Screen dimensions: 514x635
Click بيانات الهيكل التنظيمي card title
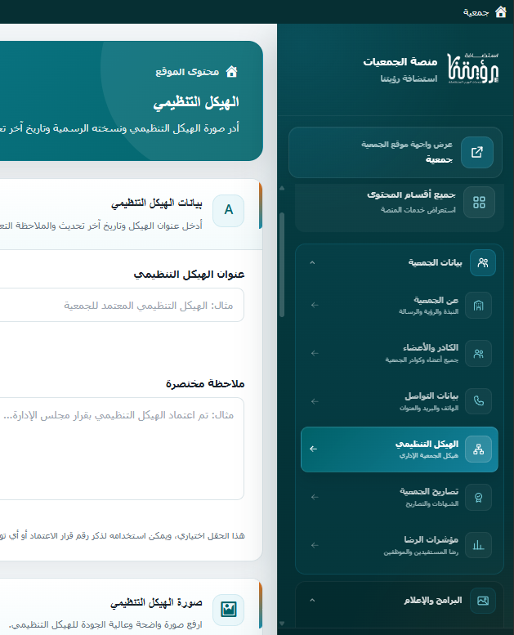[x=157, y=203]
